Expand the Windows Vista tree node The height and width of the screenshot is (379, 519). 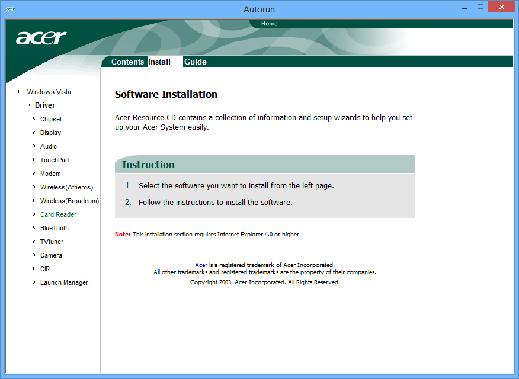pyautogui.click(x=20, y=92)
